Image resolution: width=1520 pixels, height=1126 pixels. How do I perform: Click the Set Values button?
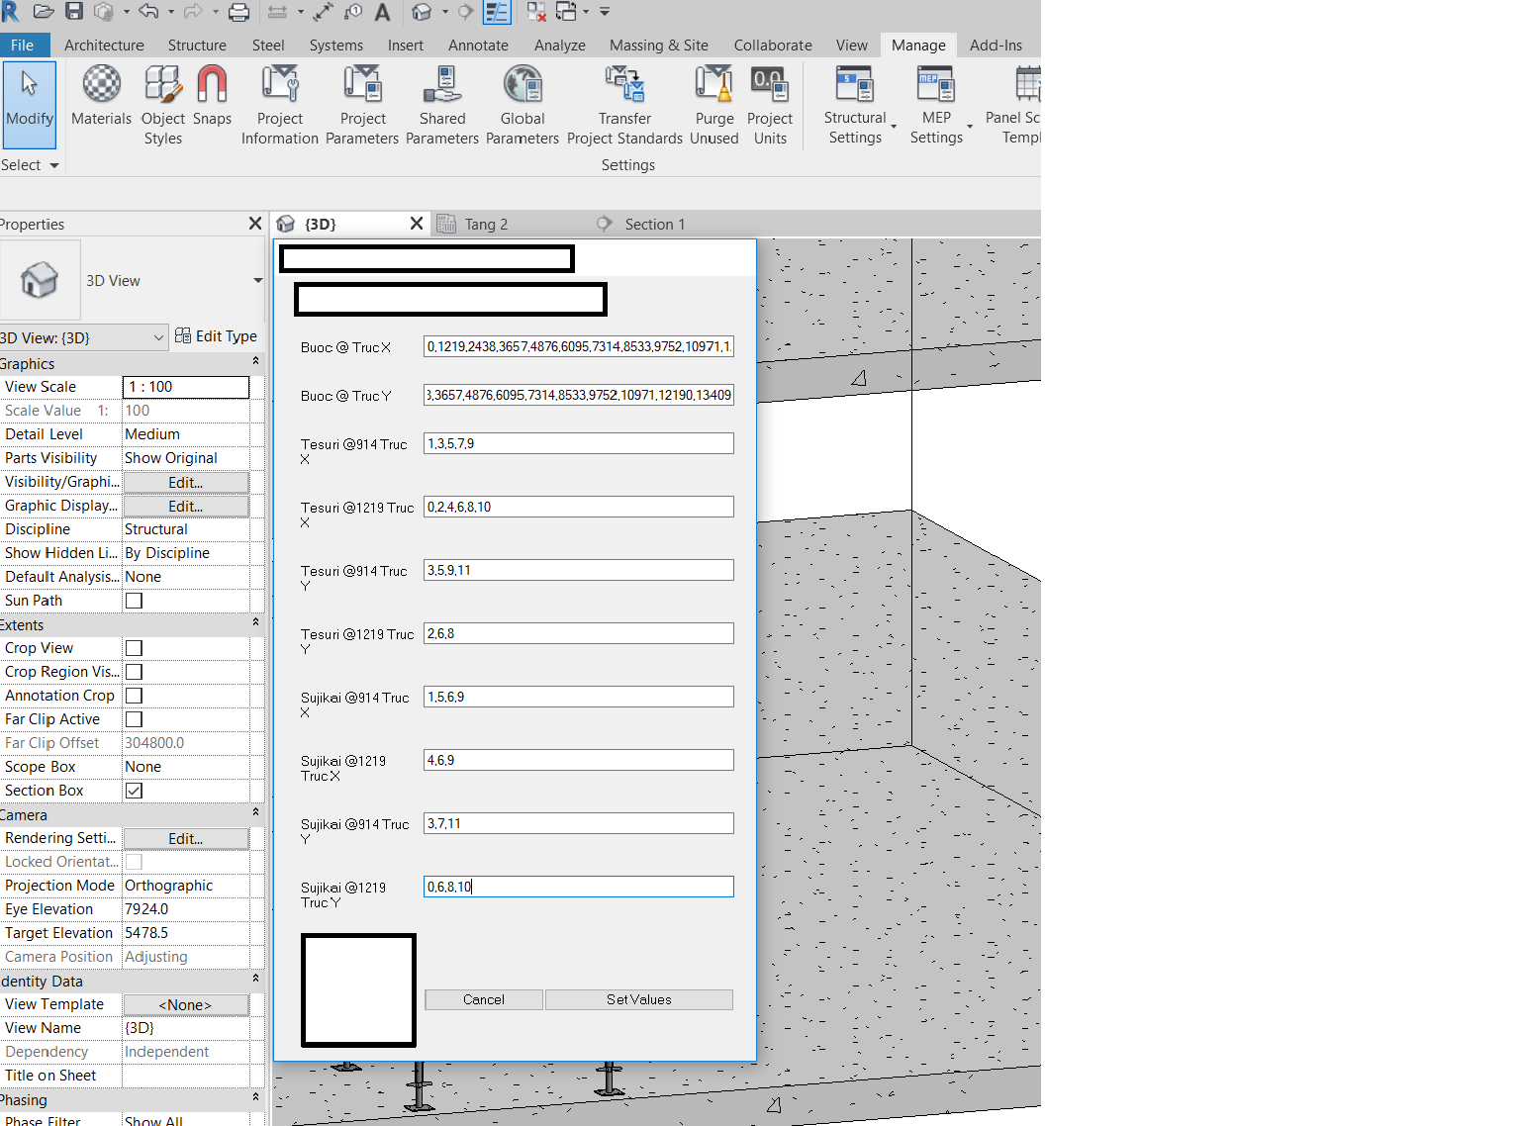(638, 999)
